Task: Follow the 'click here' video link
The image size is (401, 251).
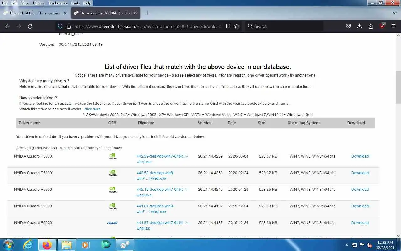Action: pos(92,109)
